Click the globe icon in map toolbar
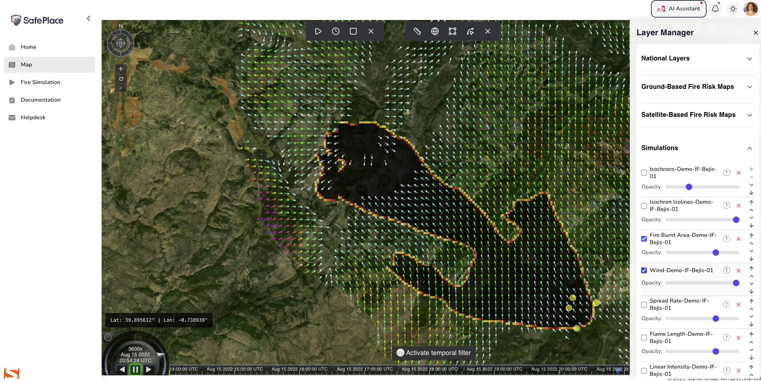The height and width of the screenshot is (381, 761). click(x=435, y=31)
